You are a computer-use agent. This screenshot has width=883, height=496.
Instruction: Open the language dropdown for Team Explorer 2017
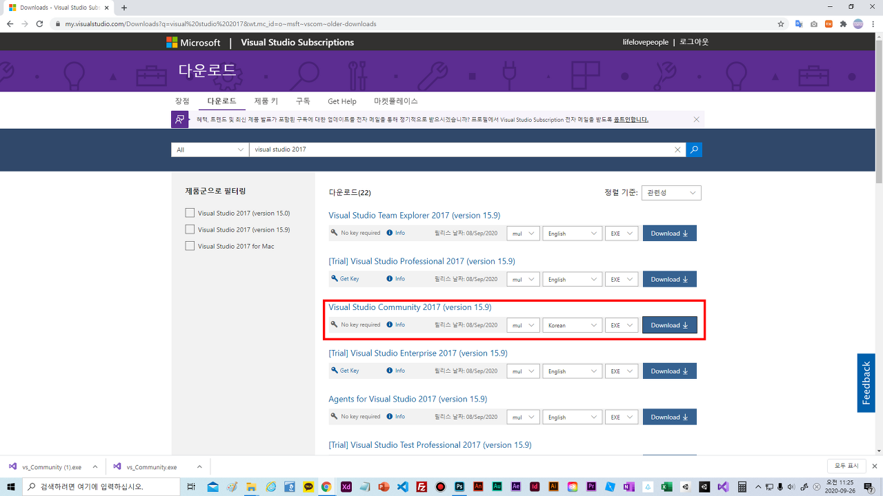click(x=573, y=234)
